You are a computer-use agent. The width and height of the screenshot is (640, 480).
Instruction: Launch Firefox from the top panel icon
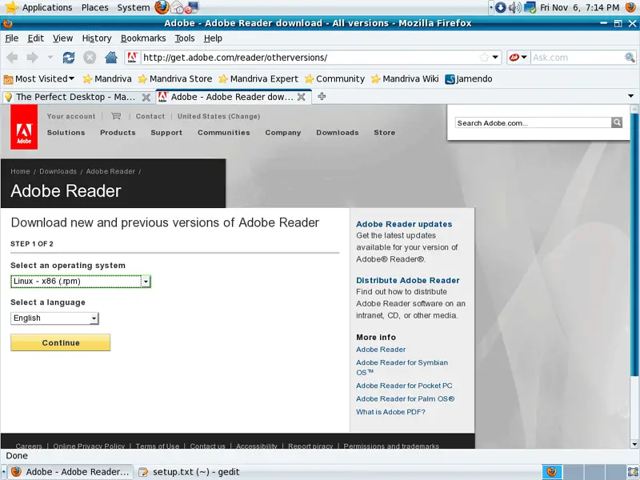coord(162,7)
